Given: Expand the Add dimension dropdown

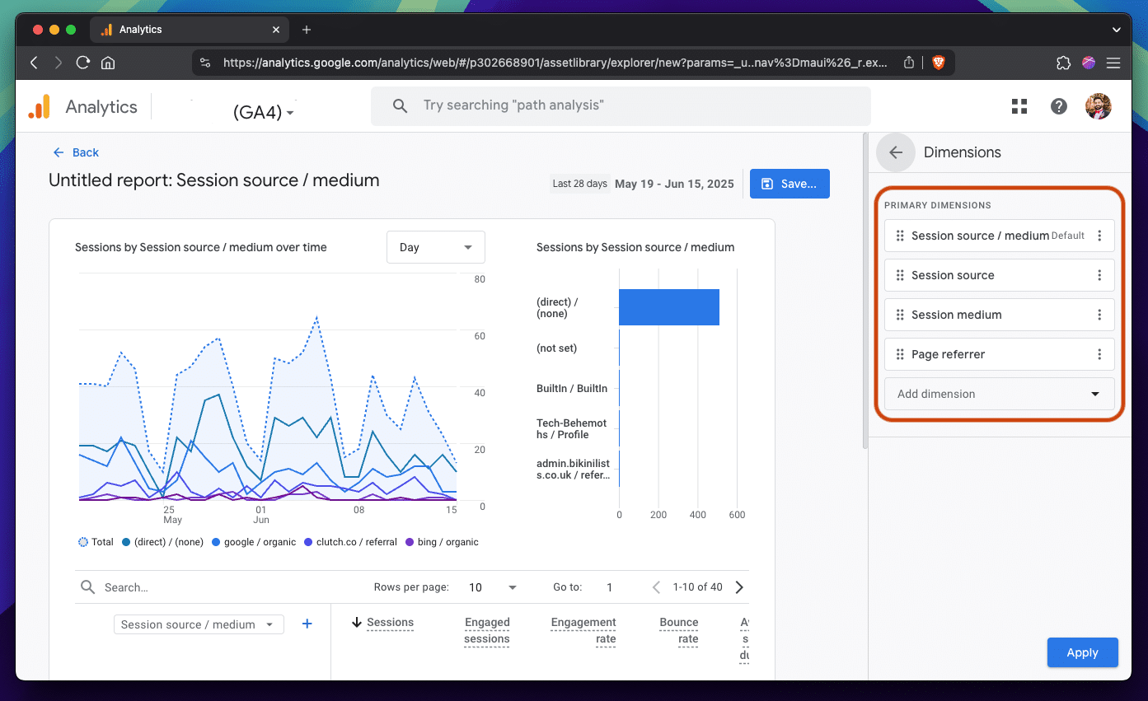Looking at the screenshot, I should (x=999, y=394).
